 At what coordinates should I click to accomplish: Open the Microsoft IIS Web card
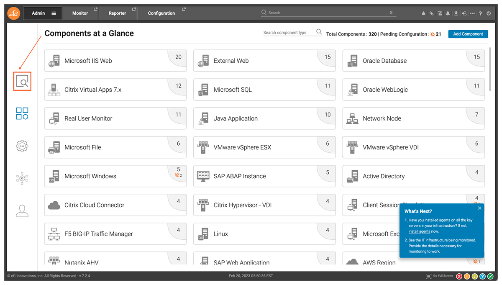click(115, 61)
